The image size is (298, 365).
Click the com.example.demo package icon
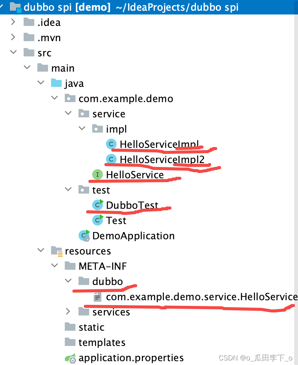tap(70, 98)
